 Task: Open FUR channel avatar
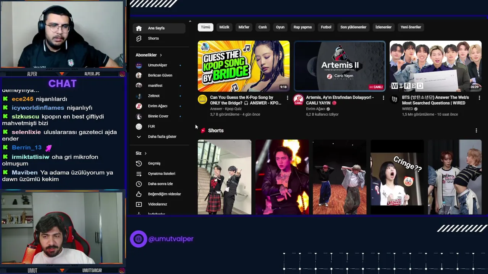(139, 126)
